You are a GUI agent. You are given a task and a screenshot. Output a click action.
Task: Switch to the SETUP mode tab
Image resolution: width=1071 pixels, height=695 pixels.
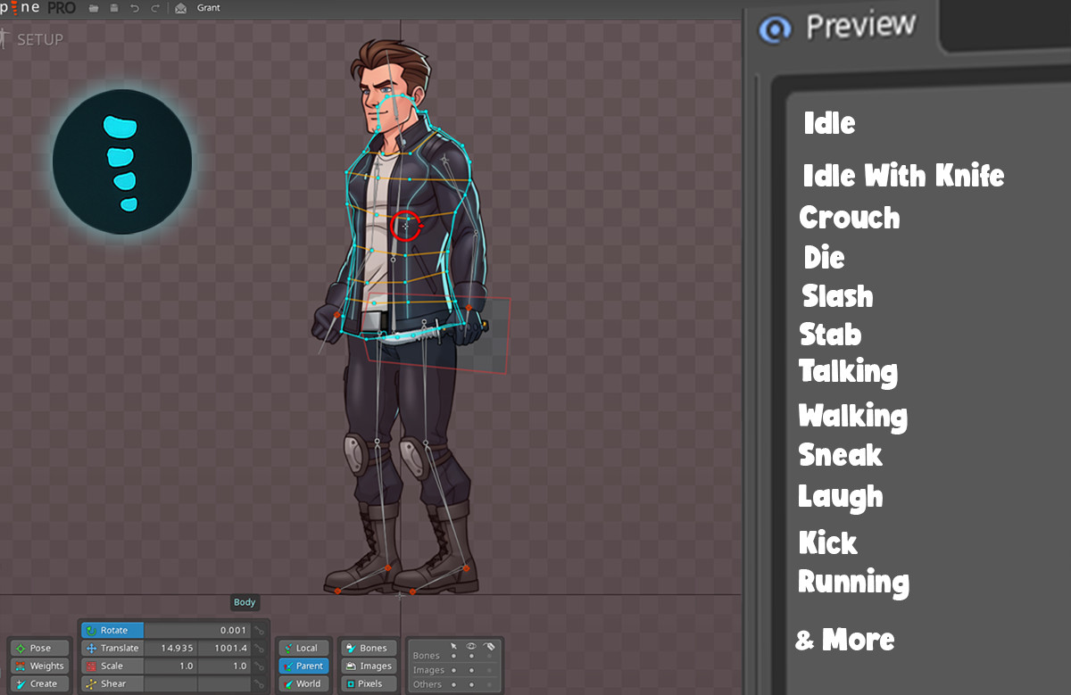coord(42,38)
